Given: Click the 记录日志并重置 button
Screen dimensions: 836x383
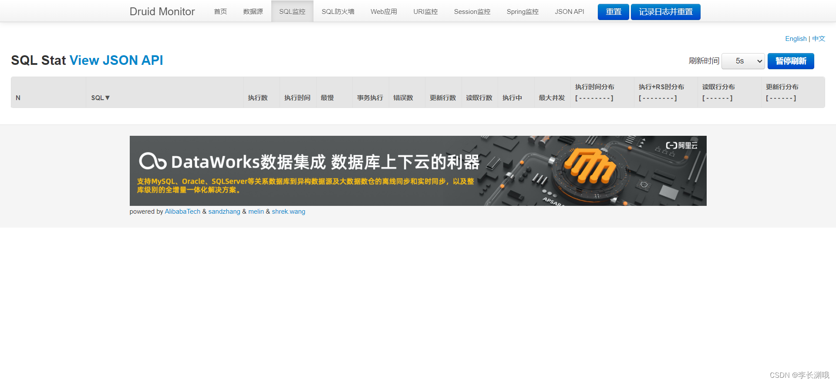Looking at the screenshot, I should [x=665, y=12].
